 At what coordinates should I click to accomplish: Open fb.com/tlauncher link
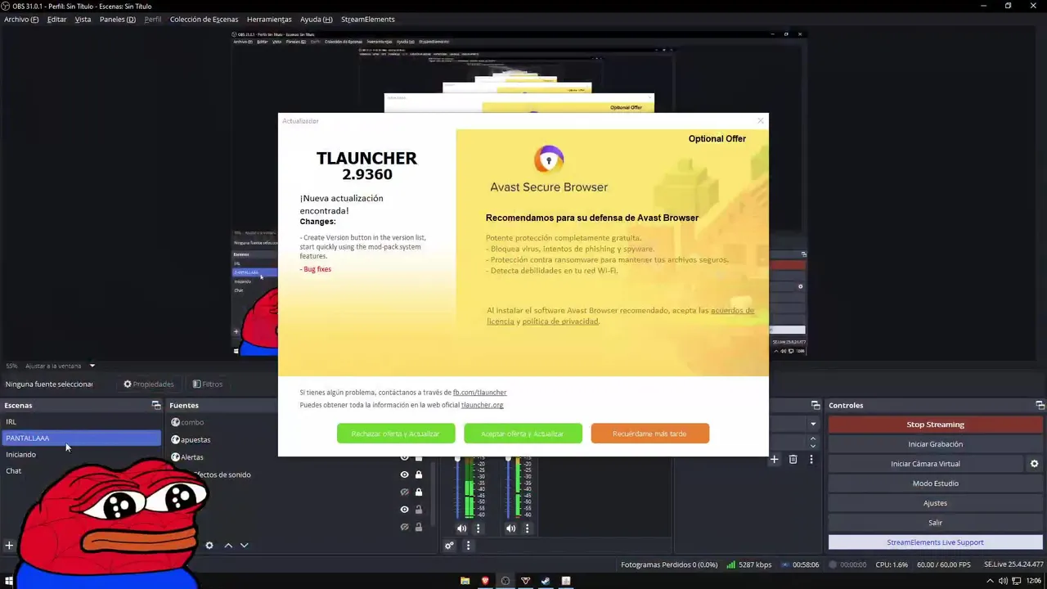click(x=479, y=393)
